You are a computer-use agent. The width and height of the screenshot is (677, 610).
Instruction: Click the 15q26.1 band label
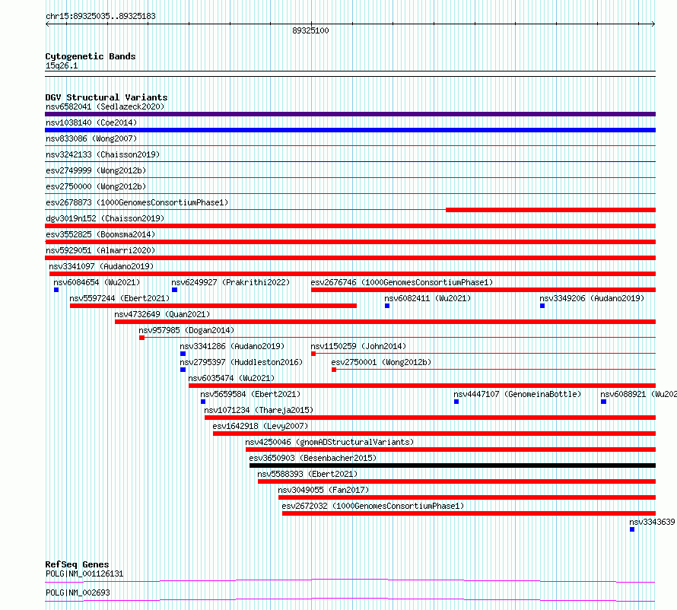pyautogui.click(x=62, y=65)
